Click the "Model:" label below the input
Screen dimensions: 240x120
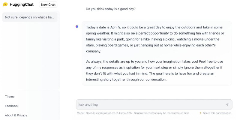(81, 113)
